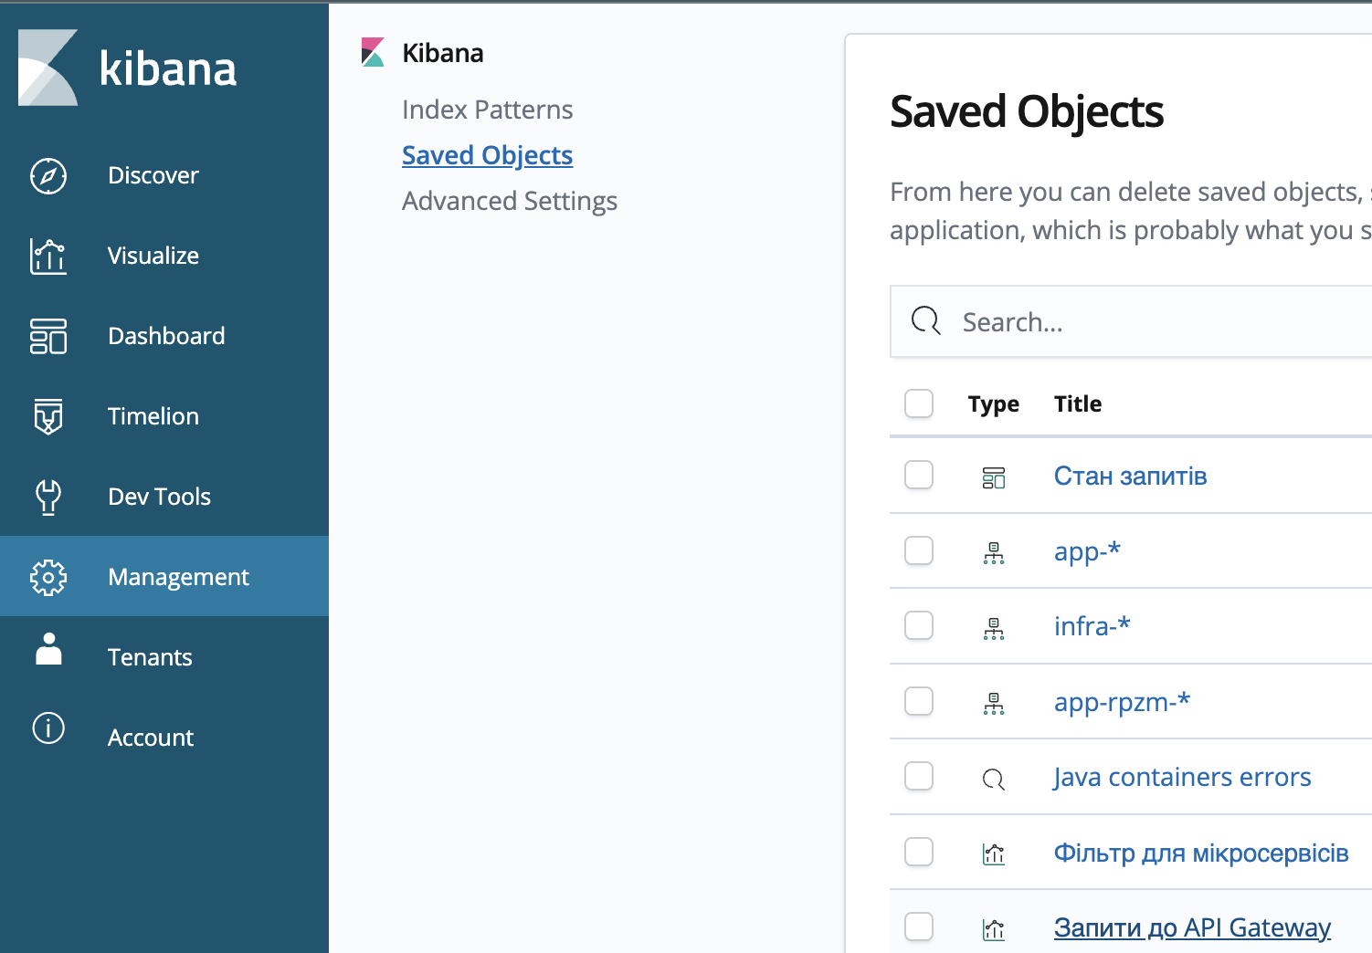Select checkbox for Java containers errors
The height and width of the screenshot is (953, 1372).
(919, 776)
